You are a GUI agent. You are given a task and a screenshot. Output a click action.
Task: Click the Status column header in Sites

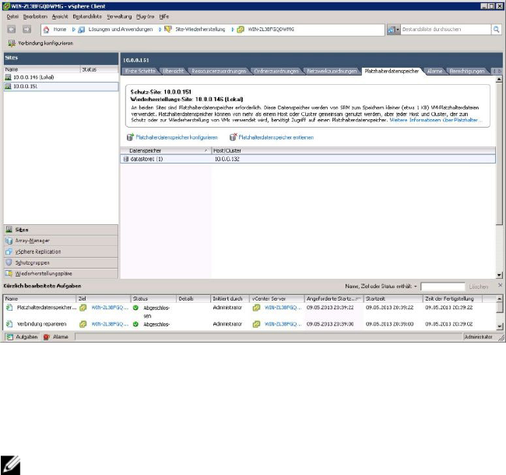(99, 69)
